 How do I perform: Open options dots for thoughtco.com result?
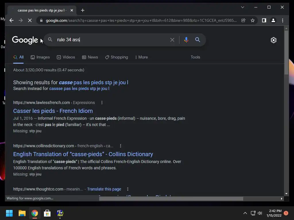(128, 189)
